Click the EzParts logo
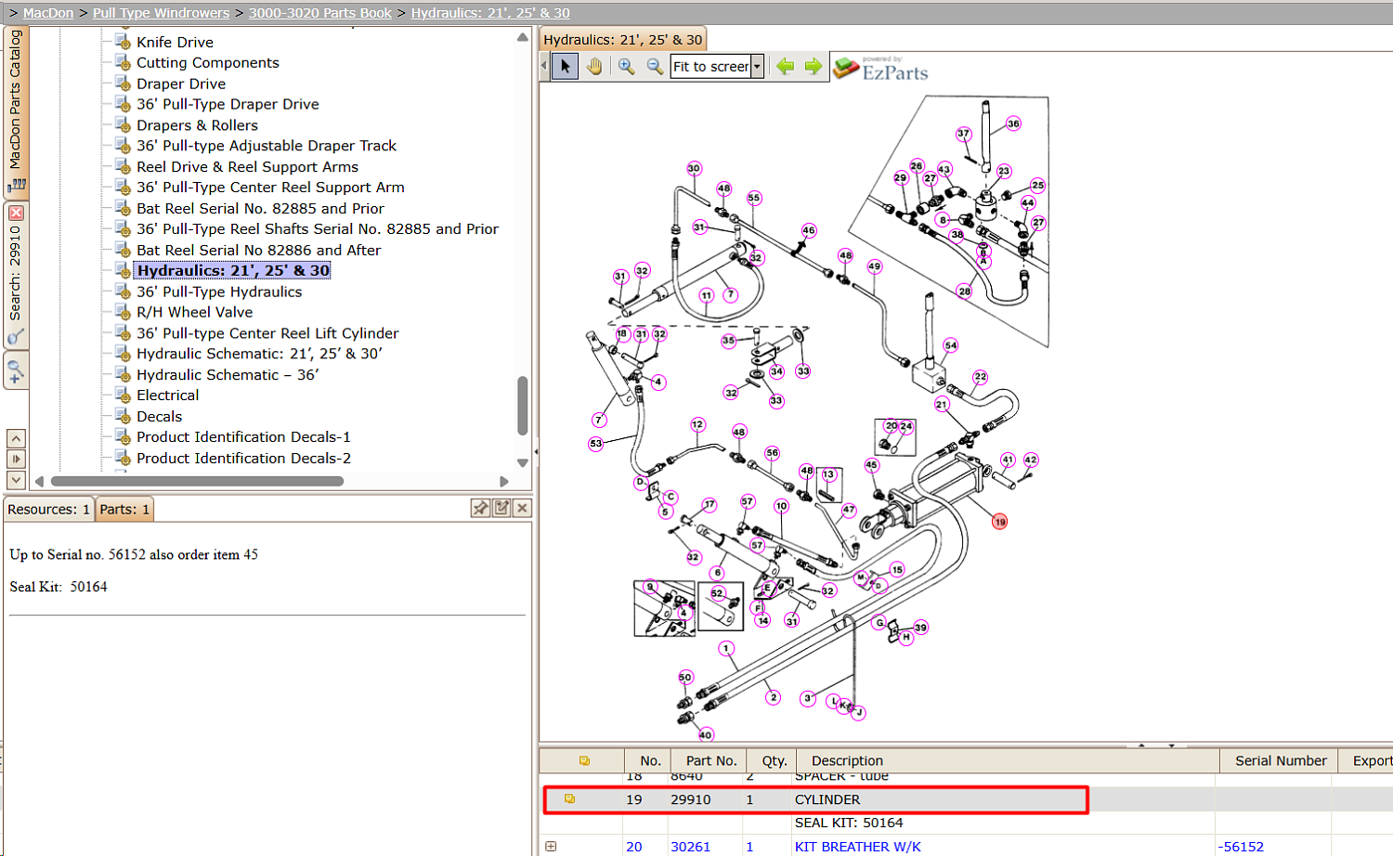The image size is (1393, 856). click(880, 69)
